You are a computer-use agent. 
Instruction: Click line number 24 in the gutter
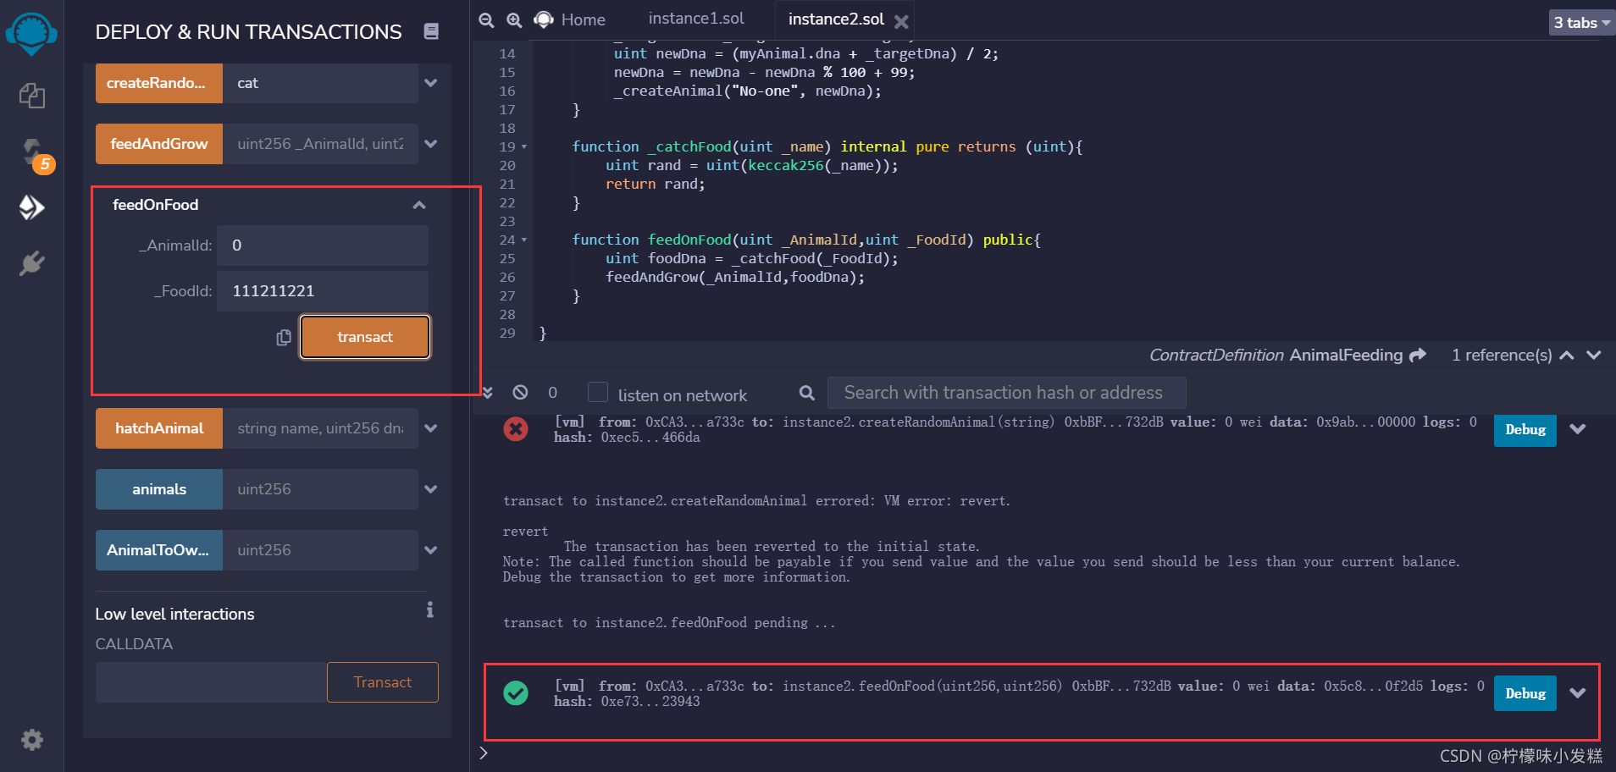[507, 240]
